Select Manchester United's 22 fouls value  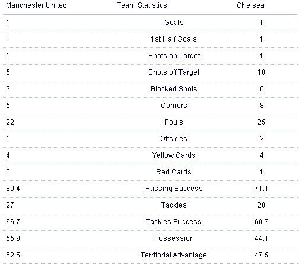[10, 122]
